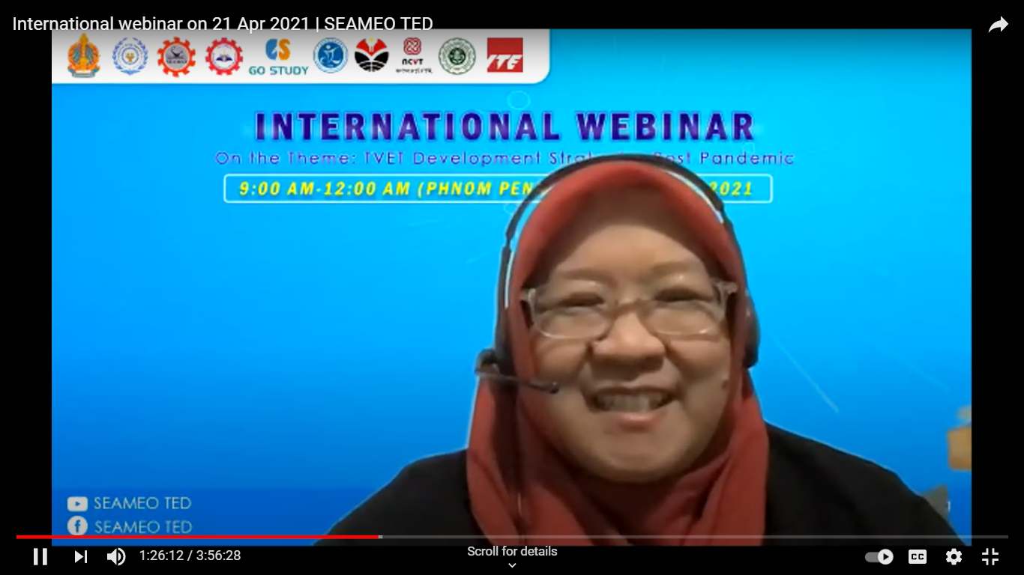Image resolution: width=1024 pixels, height=575 pixels.
Task: Open the share arrow icon
Action: click(998, 25)
